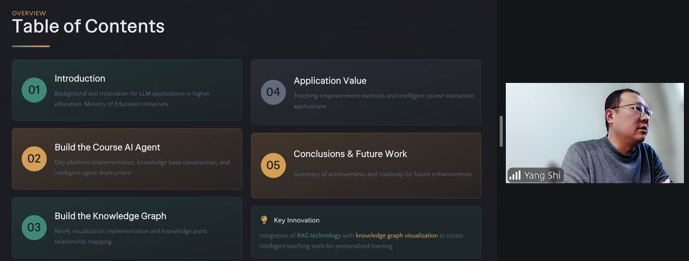This screenshot has width=689, height=261.
Task: Click the vertical scrollbar beside the slide
Action: coord(501,131)
